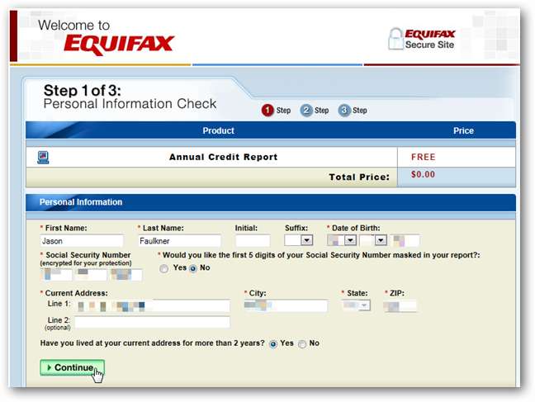
Task: Select Yes for masking Social Security digits
Action: pyautogui.click(x=164, y=268)
